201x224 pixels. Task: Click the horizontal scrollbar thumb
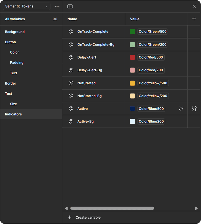click(x=112, y=208)
